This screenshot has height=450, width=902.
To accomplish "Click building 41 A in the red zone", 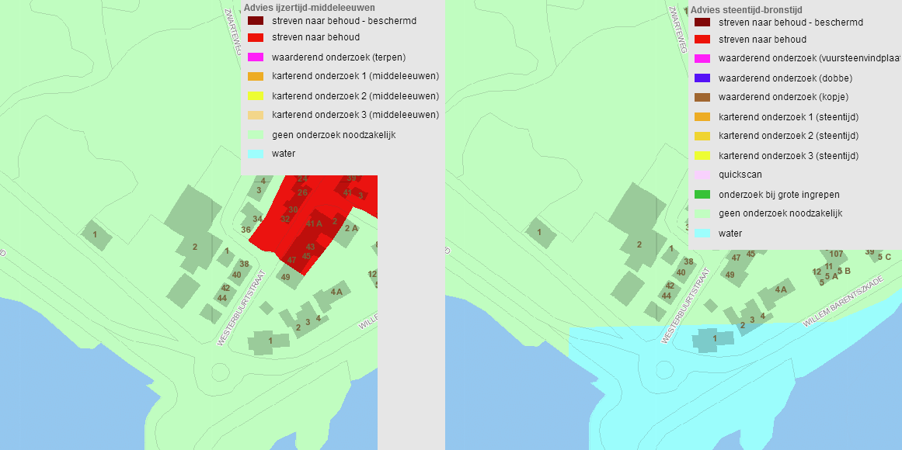I will (314, 223).
